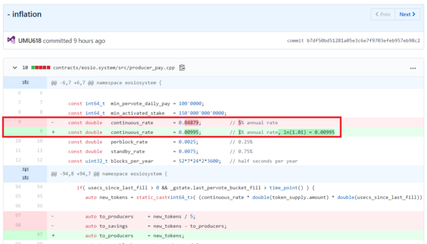Click the diffstat colored blocks indicator
This screenshot has width=427, height=244.
(41, 68)
